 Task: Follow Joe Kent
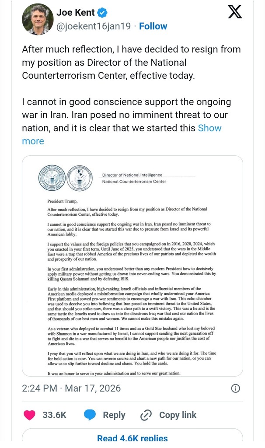pos(153,27)
